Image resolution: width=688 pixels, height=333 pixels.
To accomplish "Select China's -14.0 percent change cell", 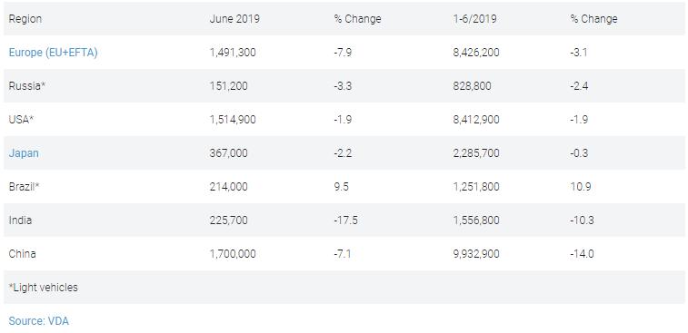I will pos(583,254).
